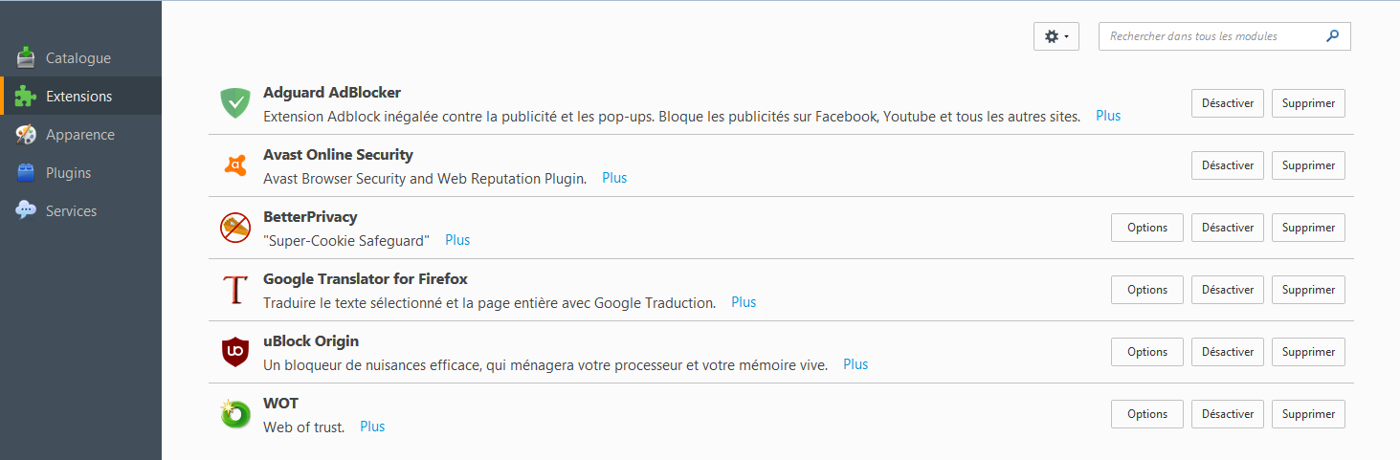This screenshot has height=460, width=1400.
Task: Click the BetterPrivacy extension icon
Action: coord(235,228)
